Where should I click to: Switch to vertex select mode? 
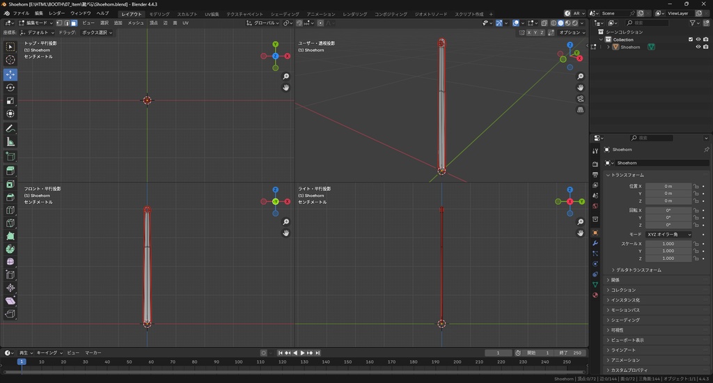pyautogui.click(x=59, y=23)
